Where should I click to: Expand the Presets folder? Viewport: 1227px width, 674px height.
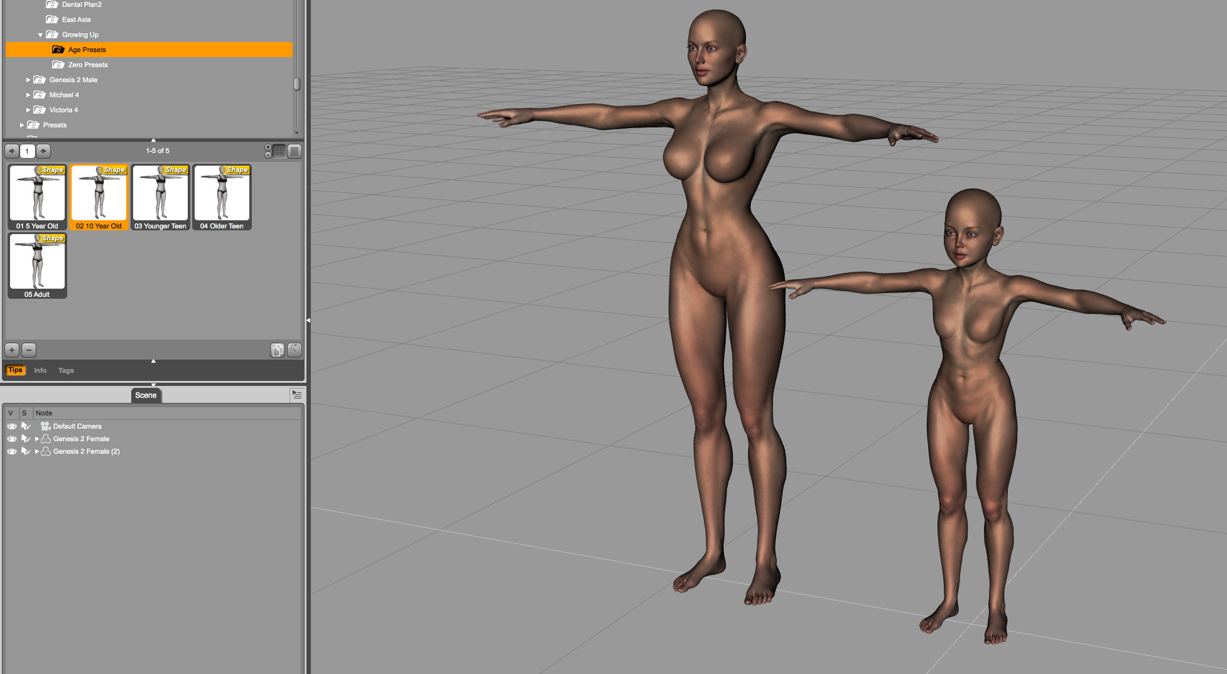tap(21, 125)
